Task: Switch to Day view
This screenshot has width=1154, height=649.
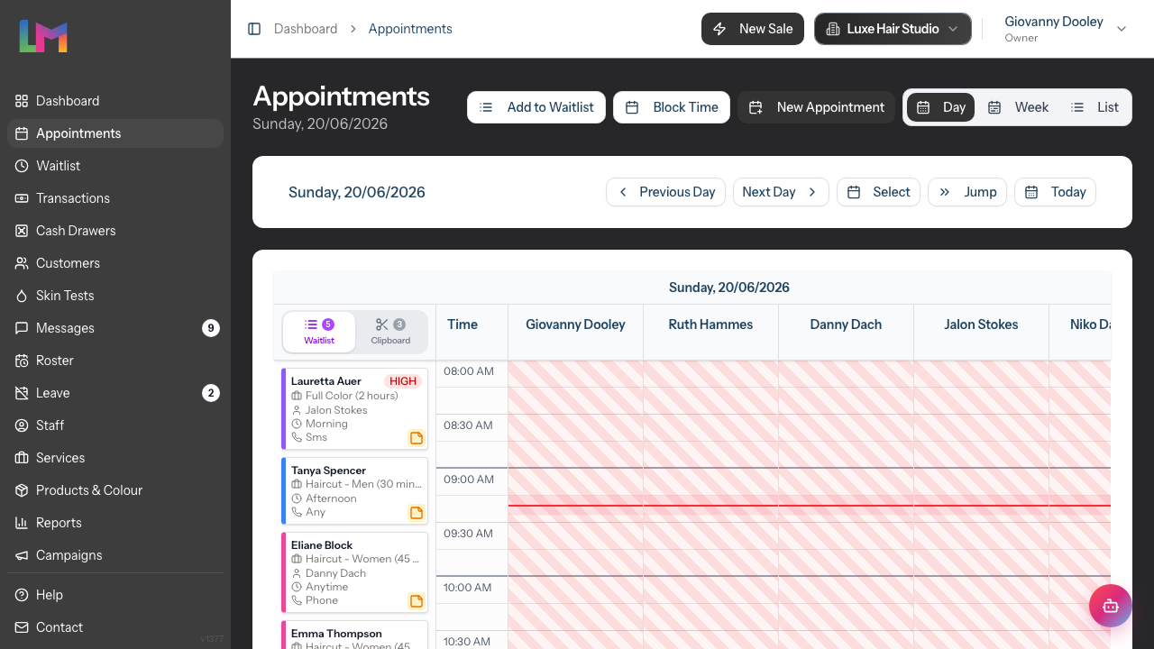Action: click(940, 107)
